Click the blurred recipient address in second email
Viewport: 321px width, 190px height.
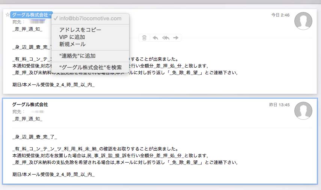coord(38,112)
